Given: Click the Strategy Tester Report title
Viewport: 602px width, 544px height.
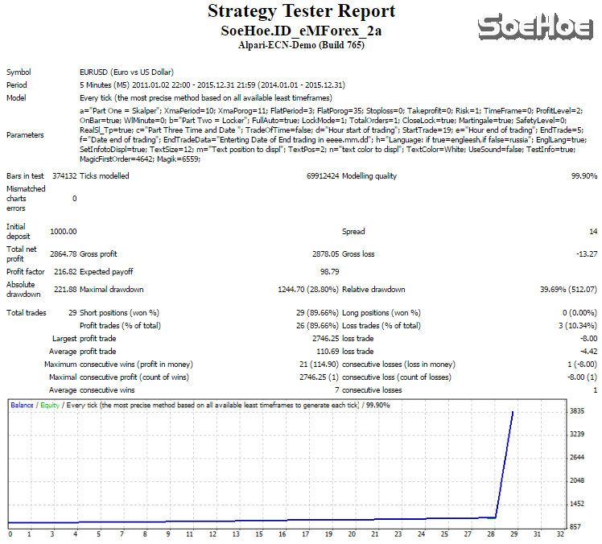Looking at the screenshot, I should 301,11.
